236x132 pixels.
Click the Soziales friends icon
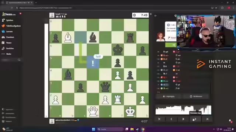coord(3,48)
